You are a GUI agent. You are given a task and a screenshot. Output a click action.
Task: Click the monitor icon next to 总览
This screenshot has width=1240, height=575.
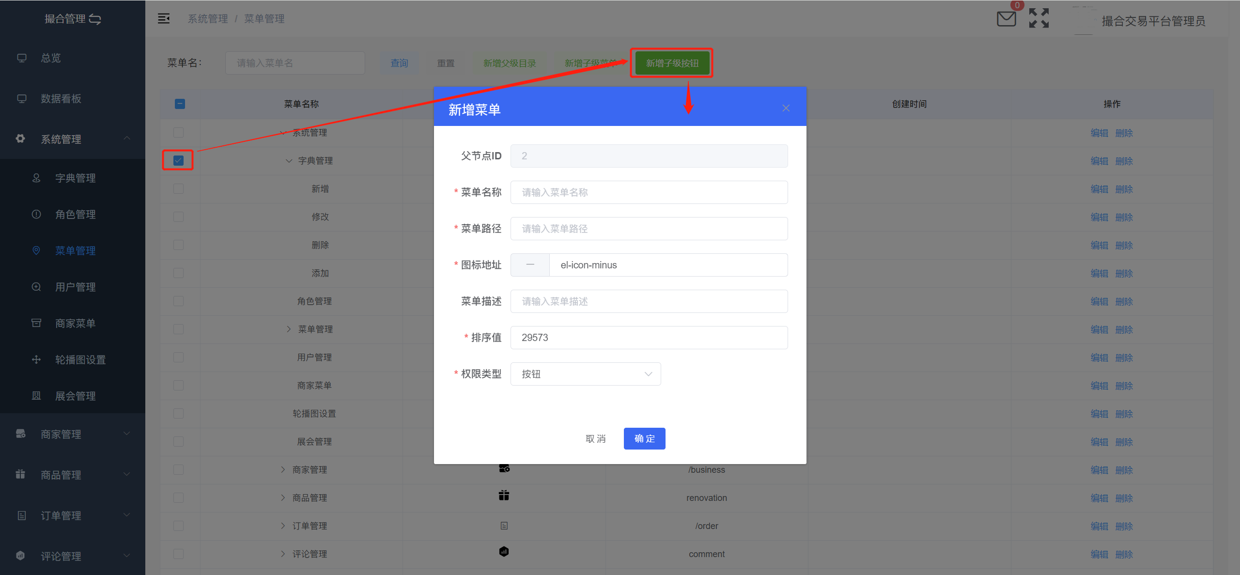22,58
